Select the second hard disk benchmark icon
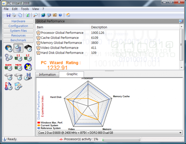Viewport: 186px width, 144px height. [x=18, y=77]
